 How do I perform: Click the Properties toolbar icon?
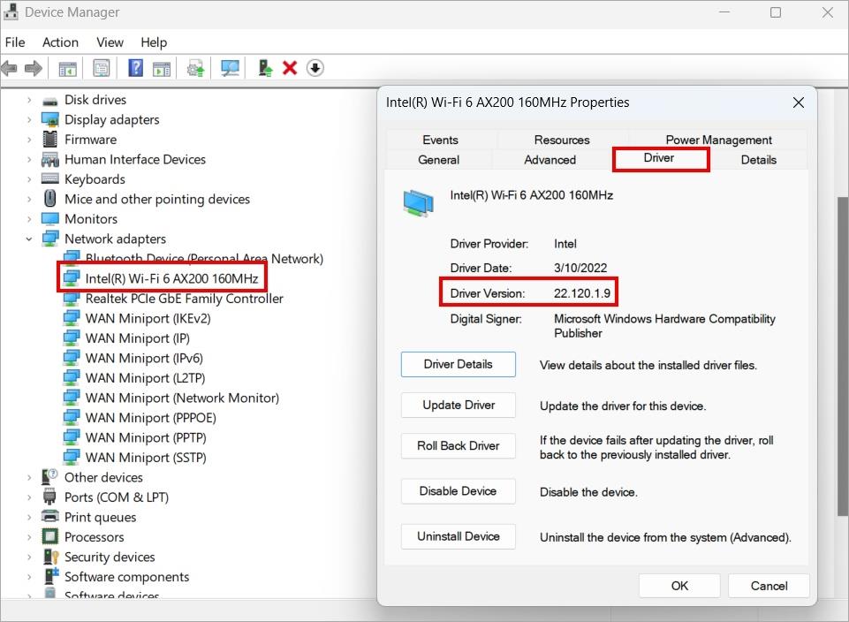tap(102, 68)
